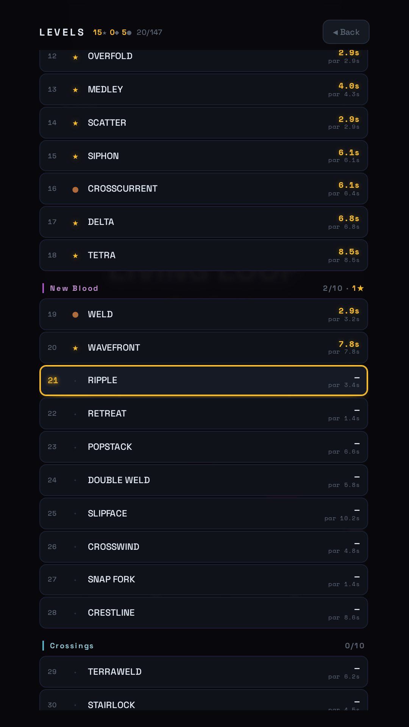The height and width of the screenshot is (727, 409).
Task: Open level 22 RETREAT
Action: (204, 413)
